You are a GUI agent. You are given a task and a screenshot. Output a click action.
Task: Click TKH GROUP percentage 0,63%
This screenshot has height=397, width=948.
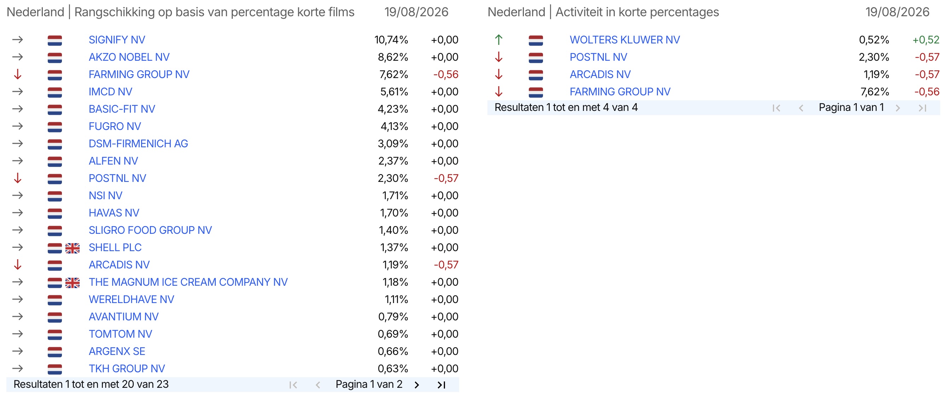[x=393, y=368]
